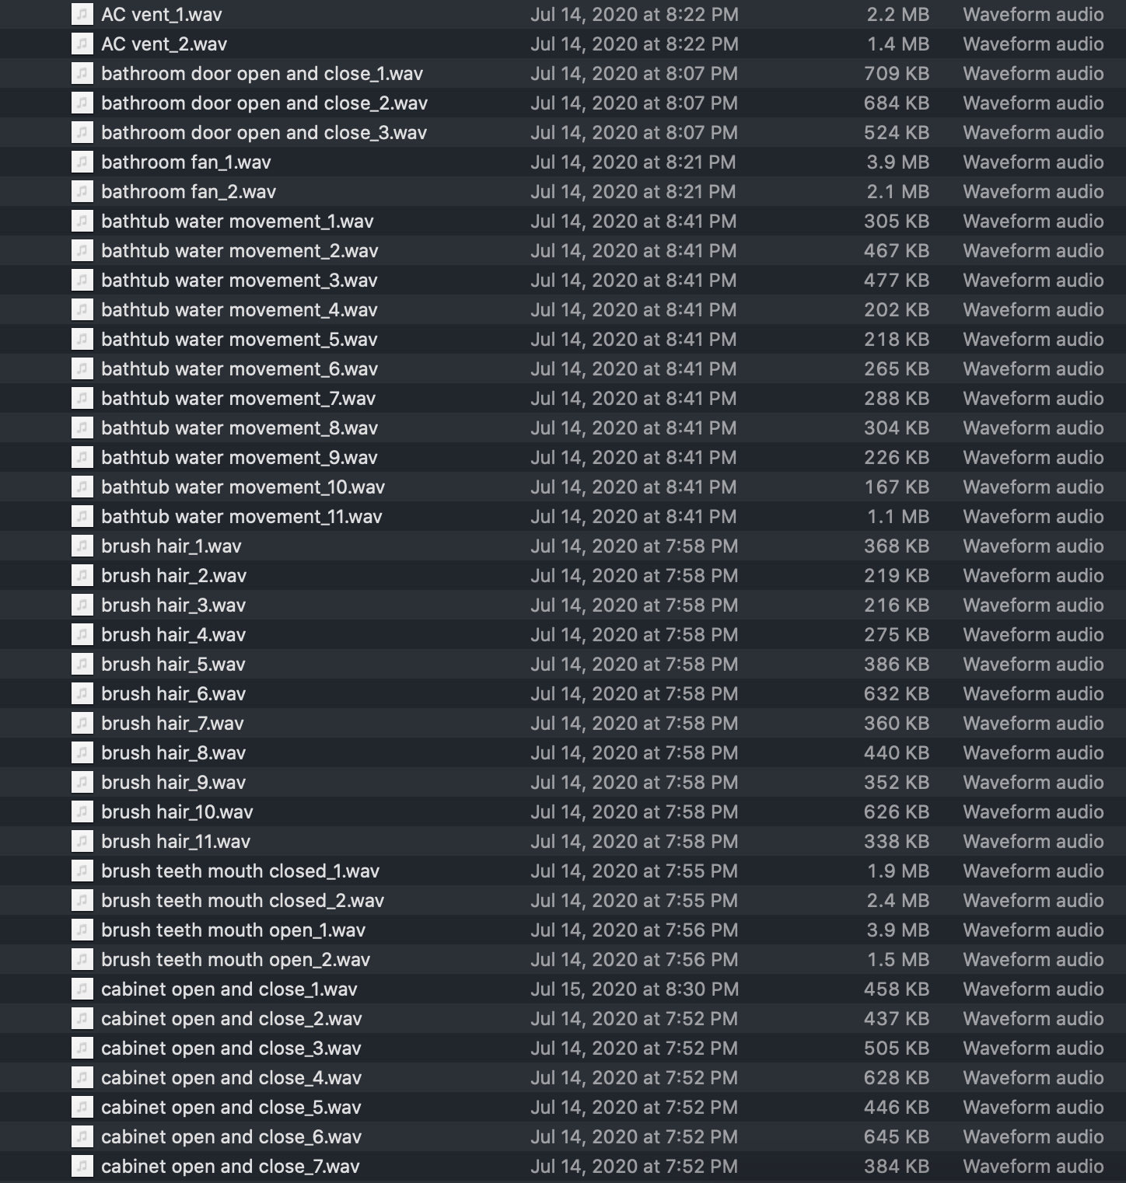The width and height of the screenshot is (1126, 1183).
Task: Click the icon for brush teeth mouth open_1.wav
Action: coord(82,930)
